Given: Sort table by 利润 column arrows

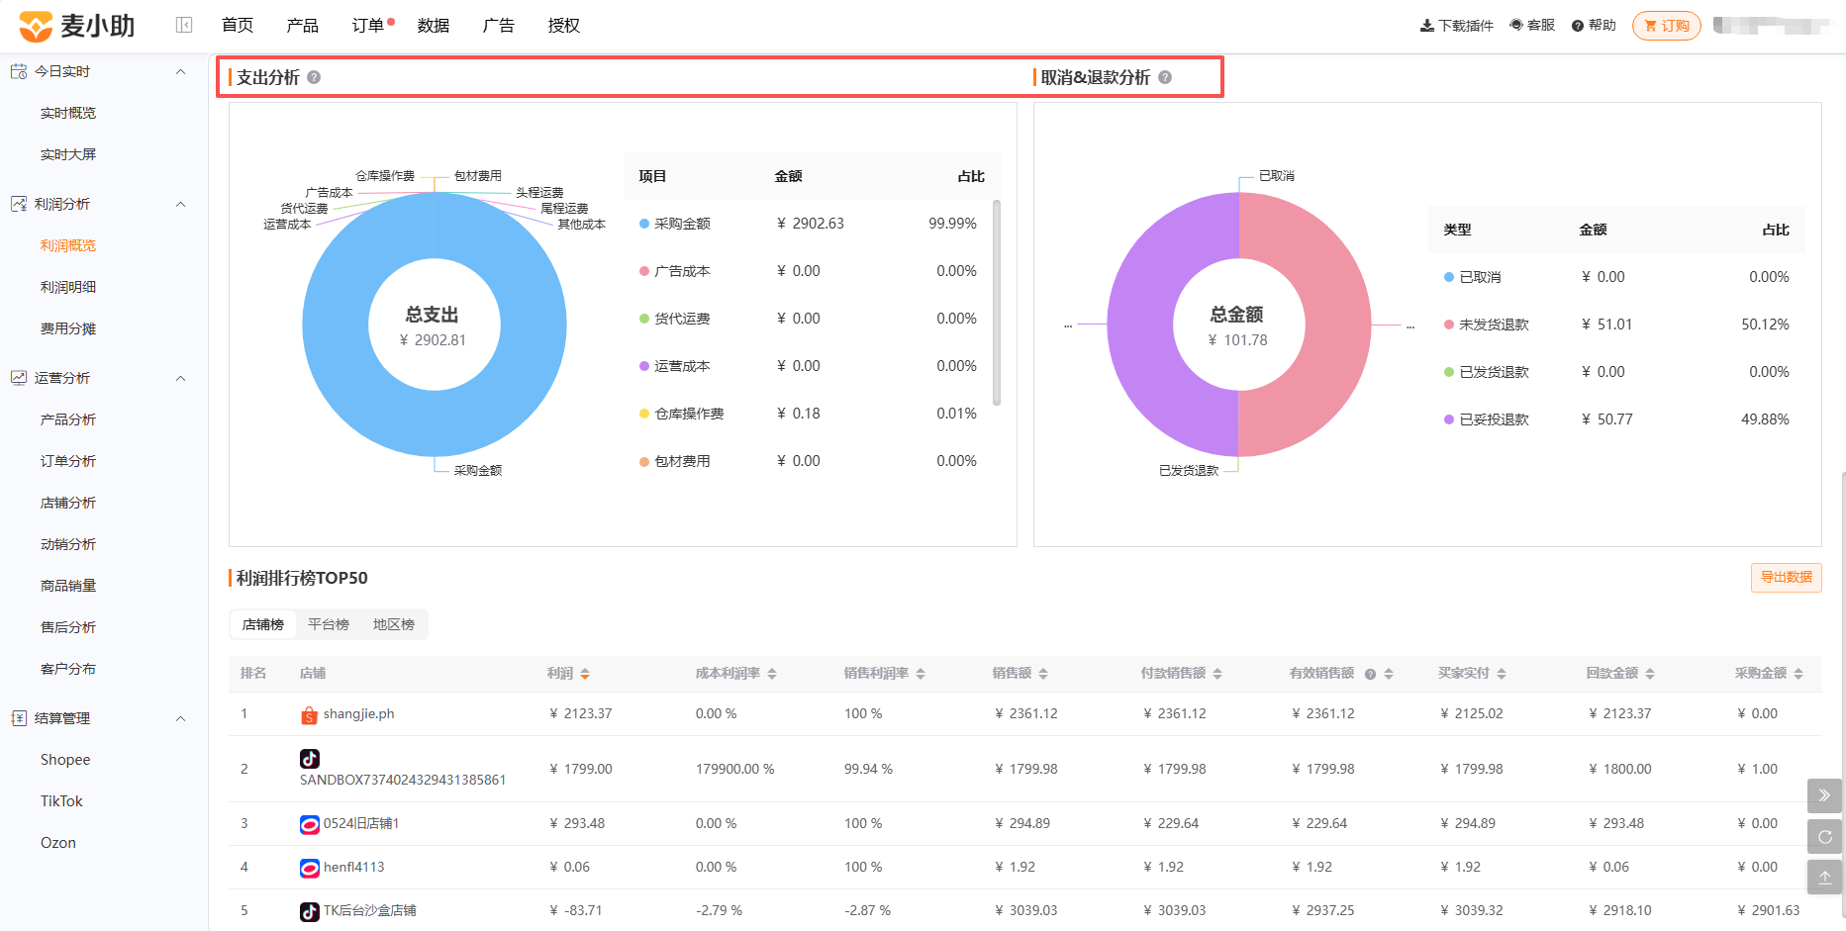Looking at the screenshot, I should click(x=585, y=674).
